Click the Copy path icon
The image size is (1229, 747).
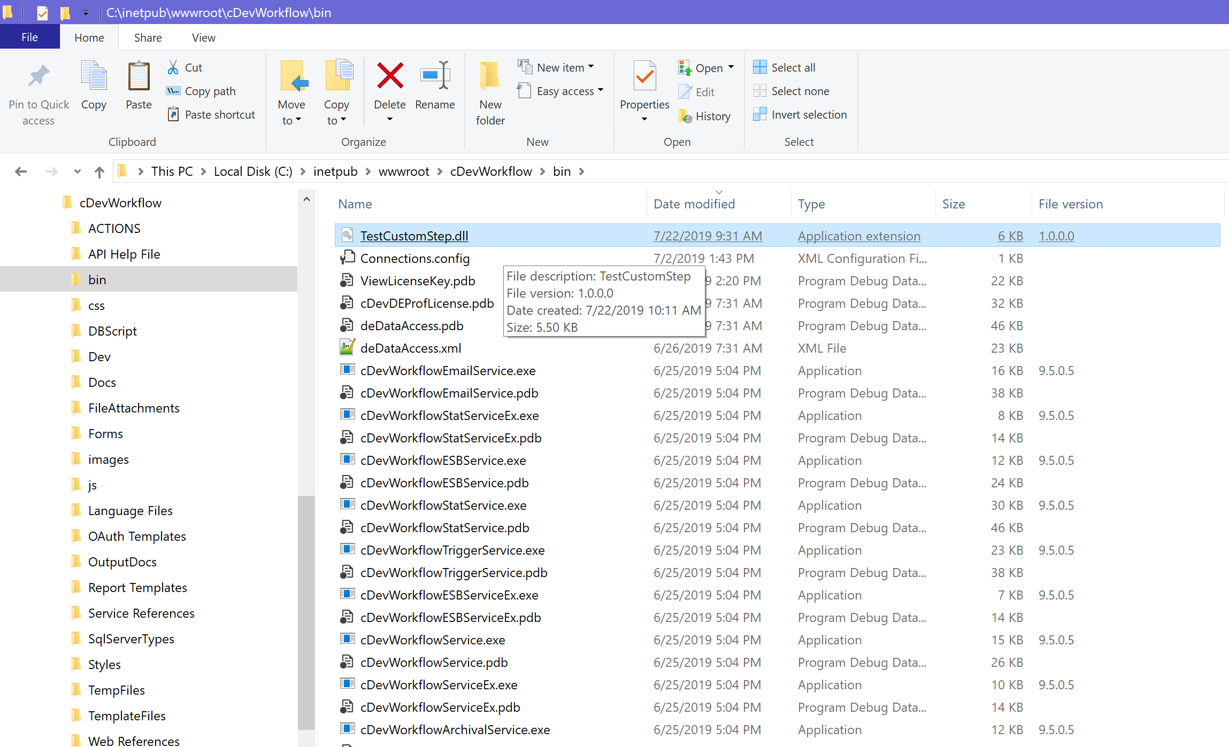pos(173,91)
